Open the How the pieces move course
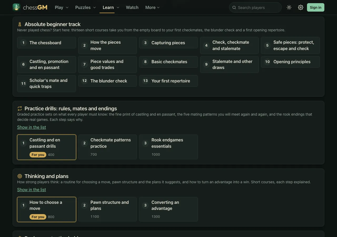 (107, 45)
